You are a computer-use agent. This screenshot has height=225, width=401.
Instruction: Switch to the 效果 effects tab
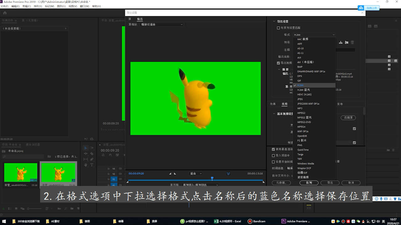273,104
